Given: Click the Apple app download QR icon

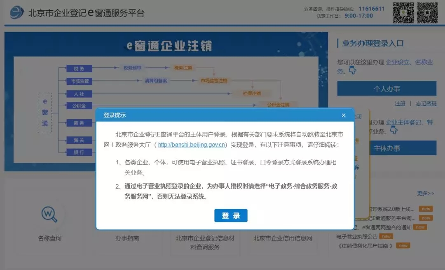Looking at the screenshot, I should click(x=429, y=13).
